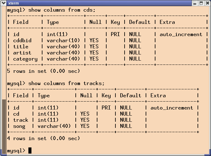Close the xterm window

[208, 3]
